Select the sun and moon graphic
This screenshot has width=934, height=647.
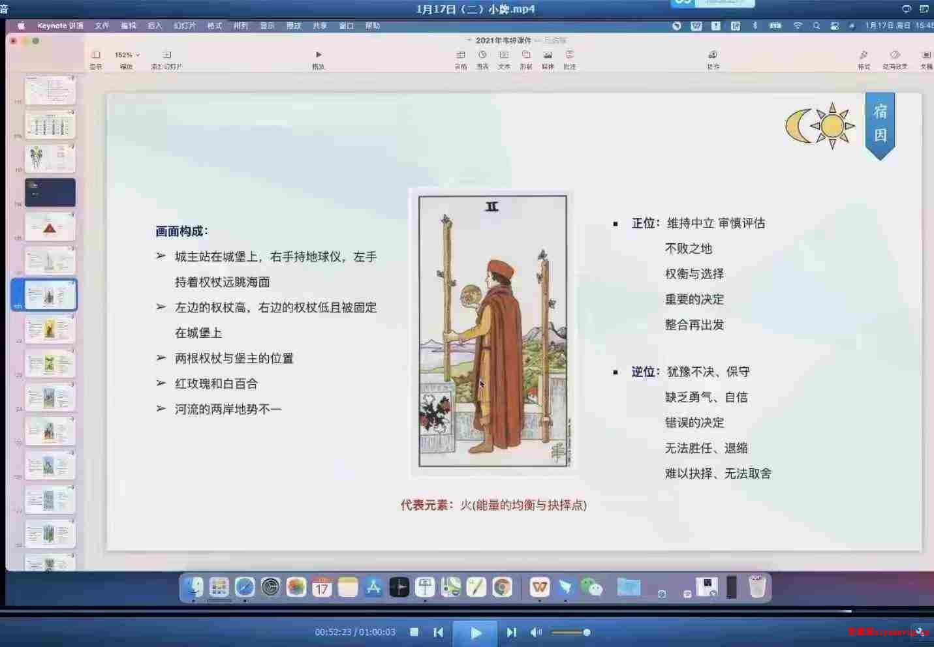tap(820, 126)
